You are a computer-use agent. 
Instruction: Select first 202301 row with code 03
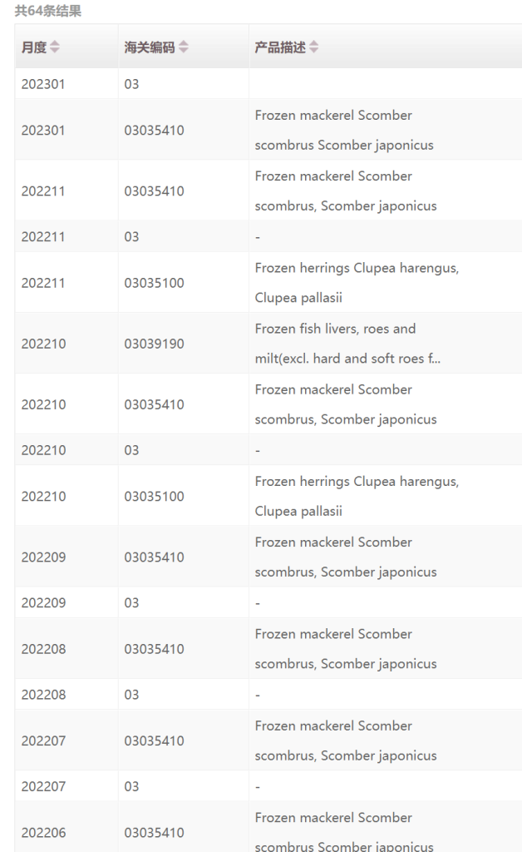[268, 84]
